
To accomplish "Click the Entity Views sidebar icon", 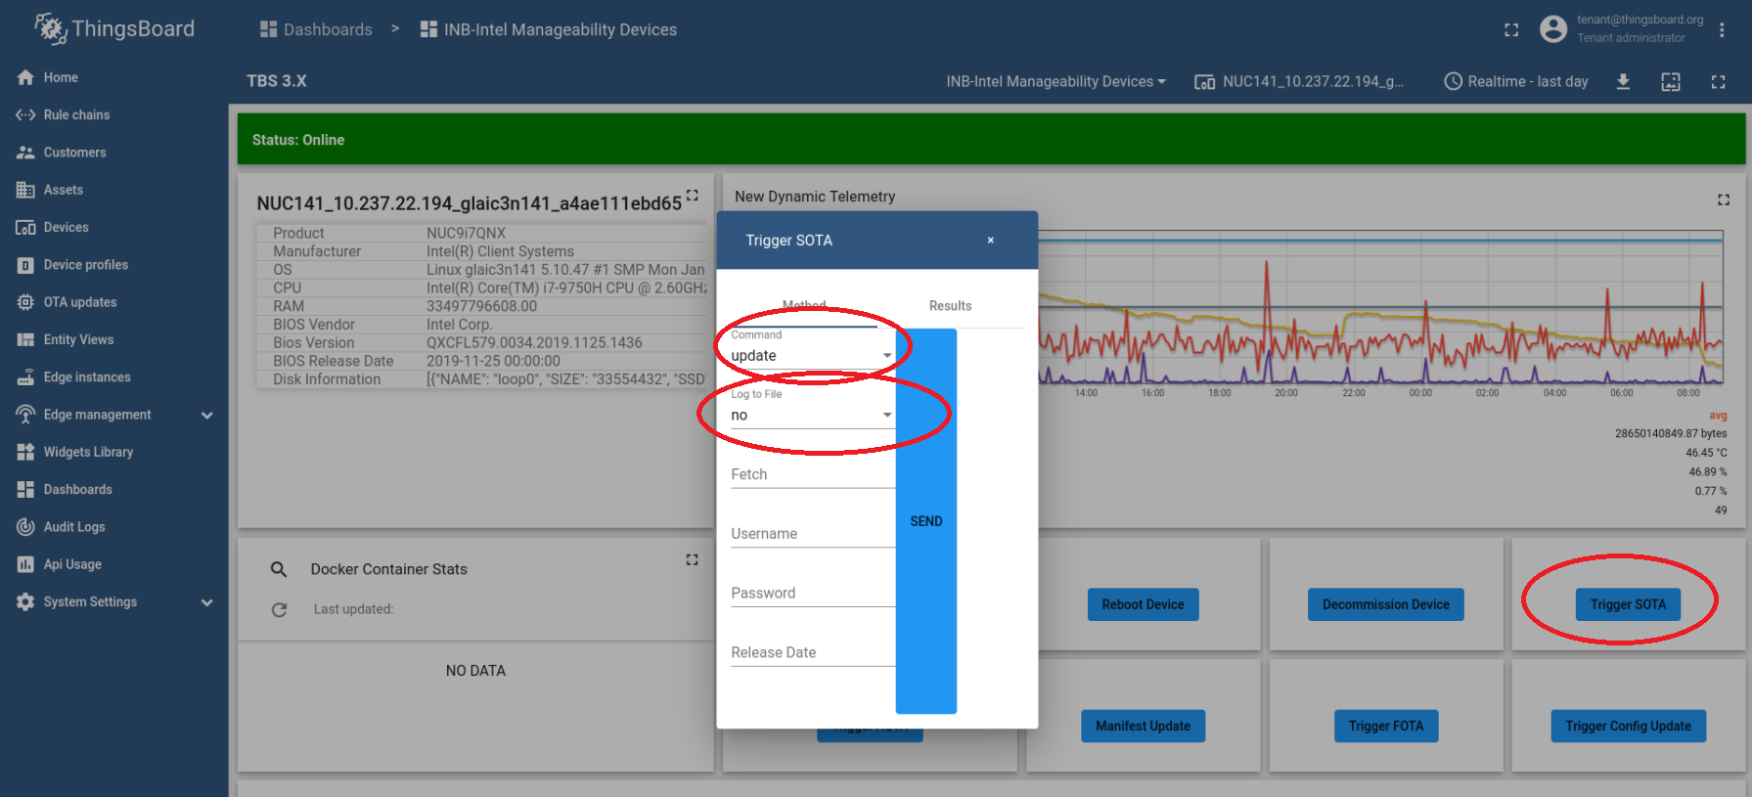I will (25, 339).
